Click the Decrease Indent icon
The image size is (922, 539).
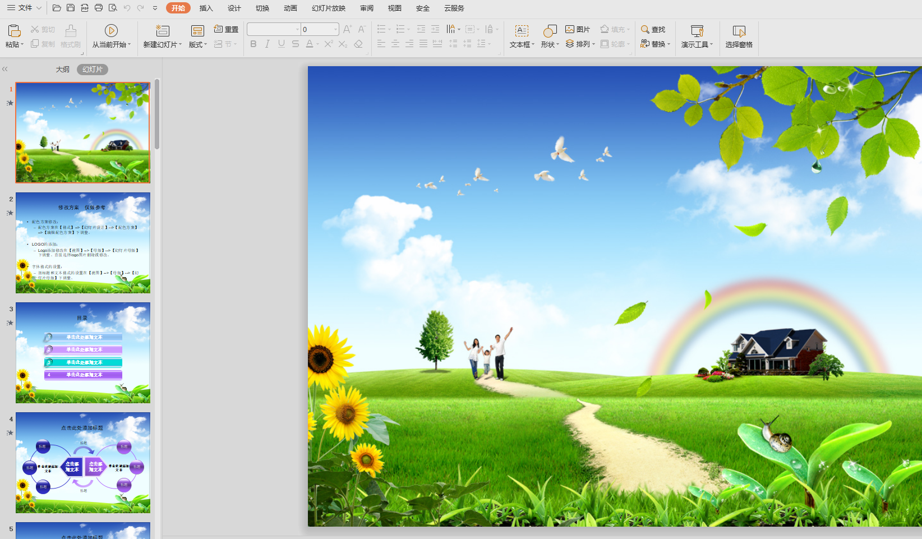(x=421, y=29)
